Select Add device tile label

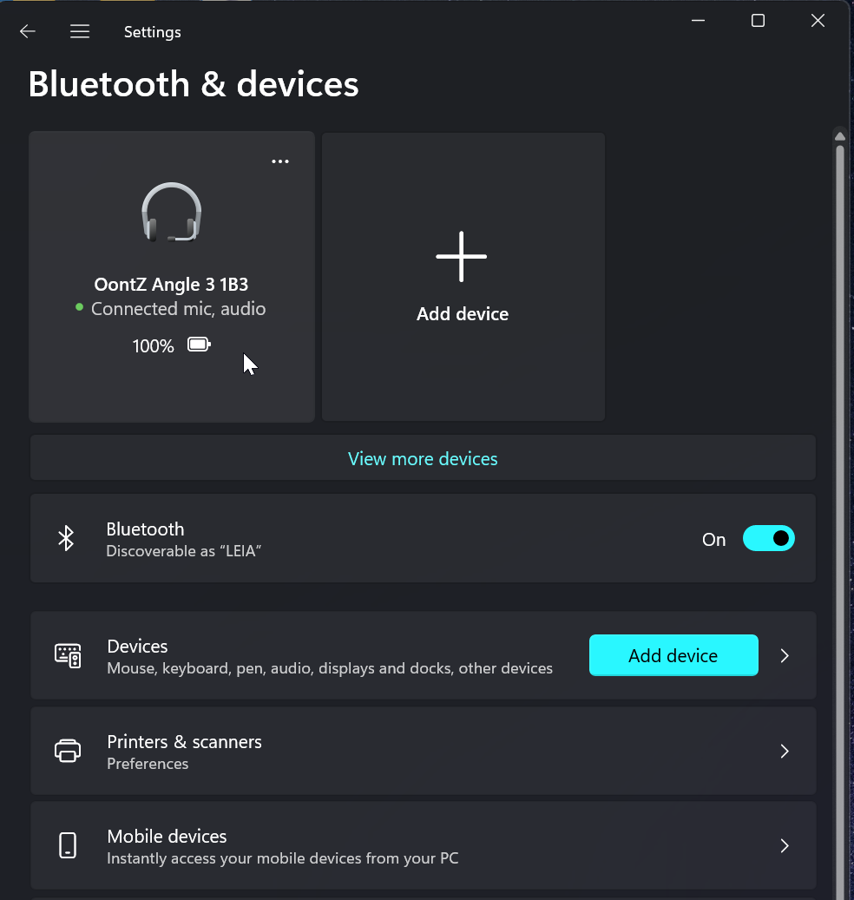coord(463,314)
